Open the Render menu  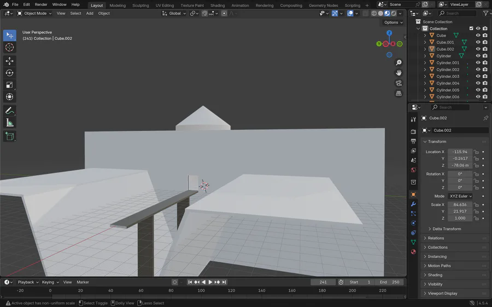coord(41,5)
